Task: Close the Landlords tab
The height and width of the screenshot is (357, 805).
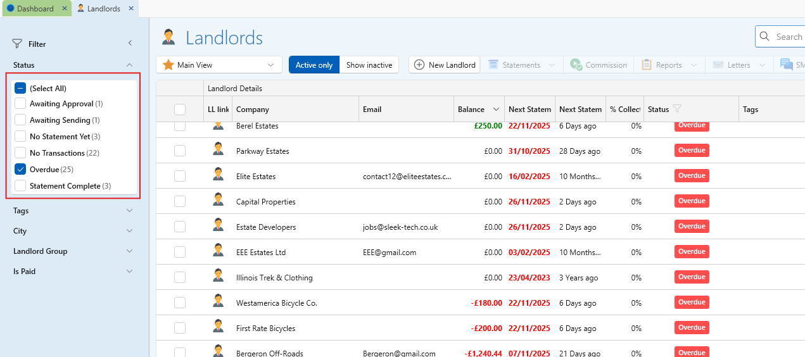Action: [131, 9]
